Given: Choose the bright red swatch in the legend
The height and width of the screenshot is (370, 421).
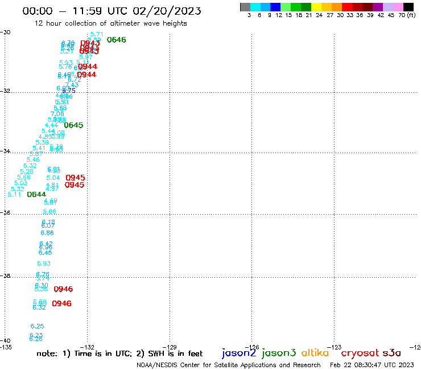Looking at the screenshot, I should pyautogui.click(x=347, y=7).
